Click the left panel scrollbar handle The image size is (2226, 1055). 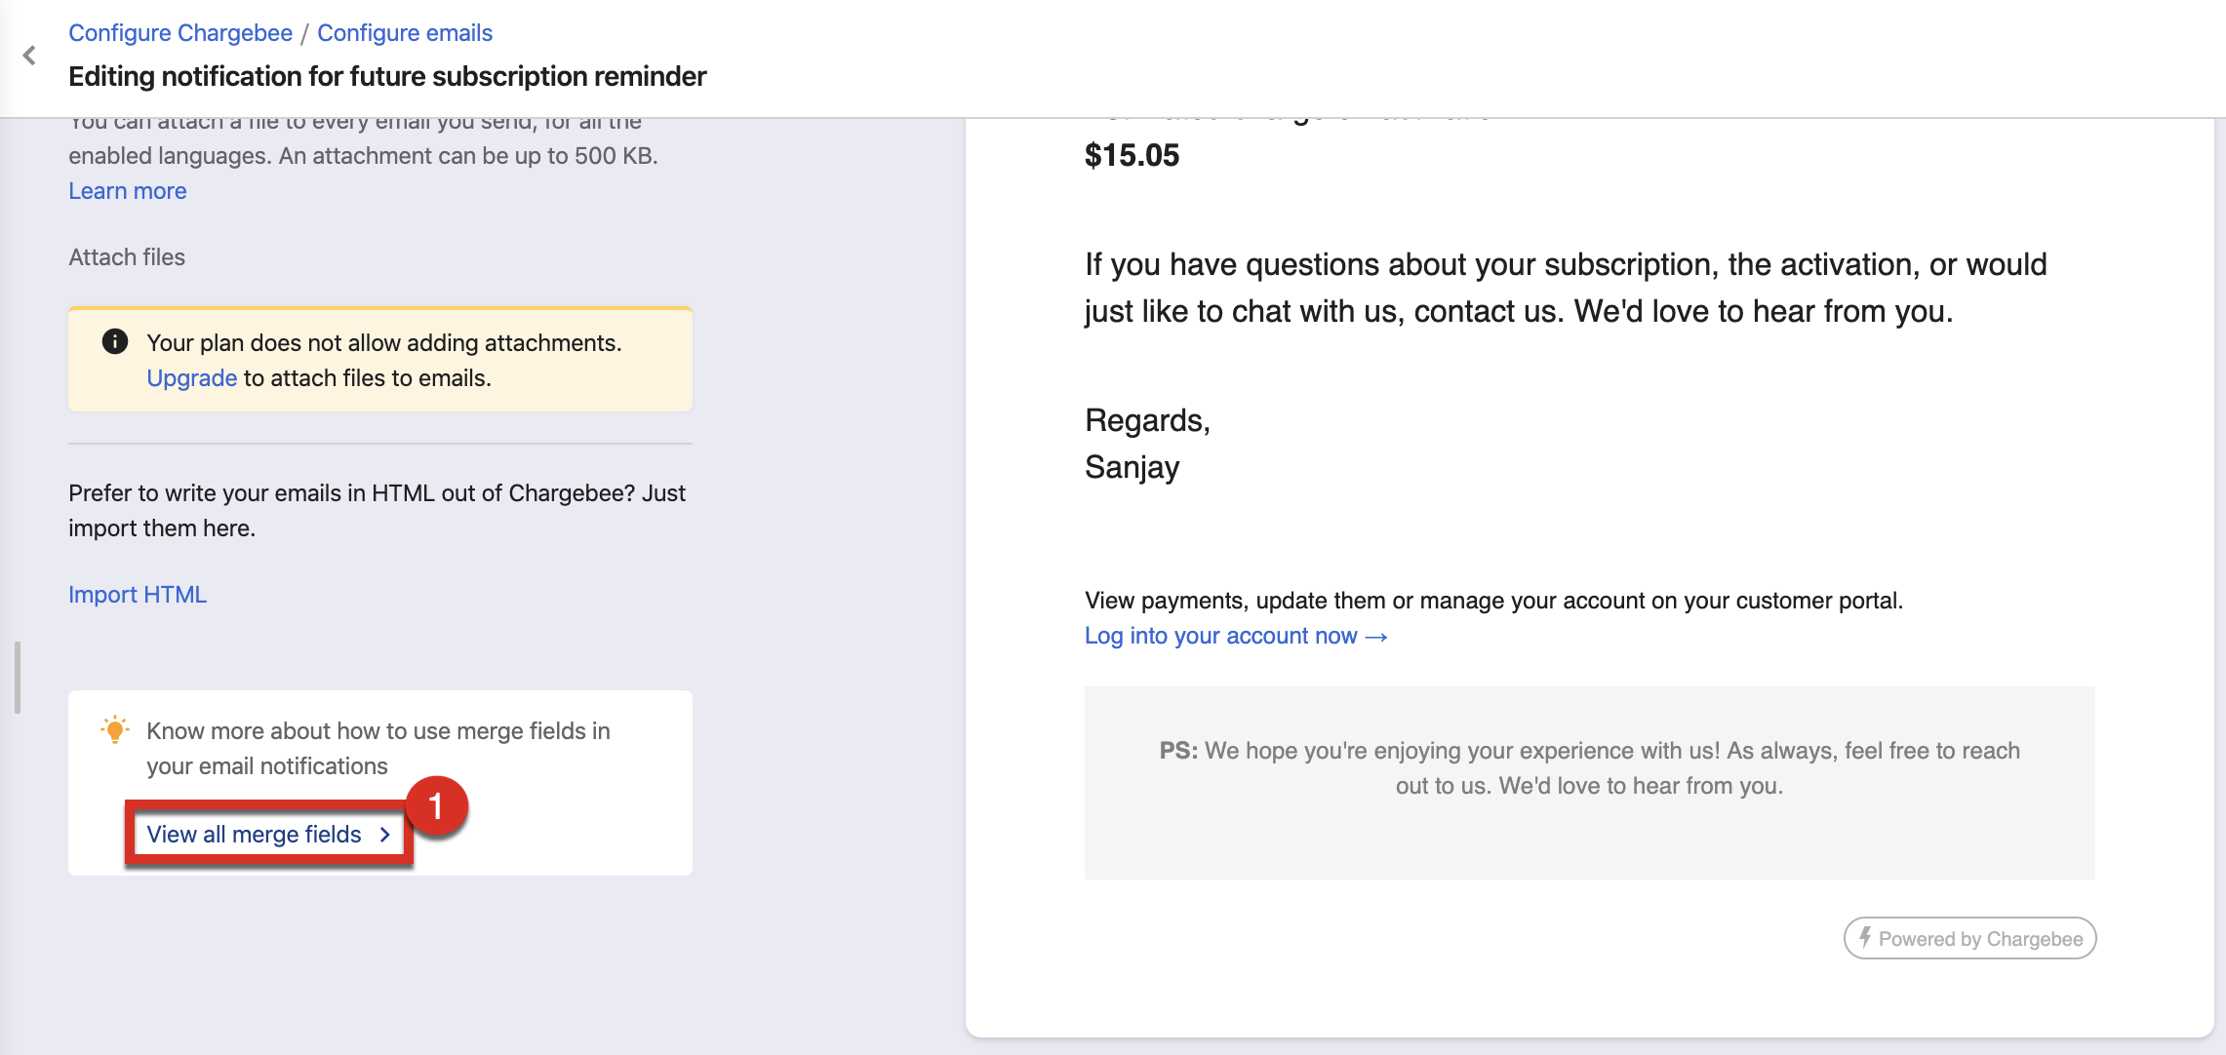(18, 677)
